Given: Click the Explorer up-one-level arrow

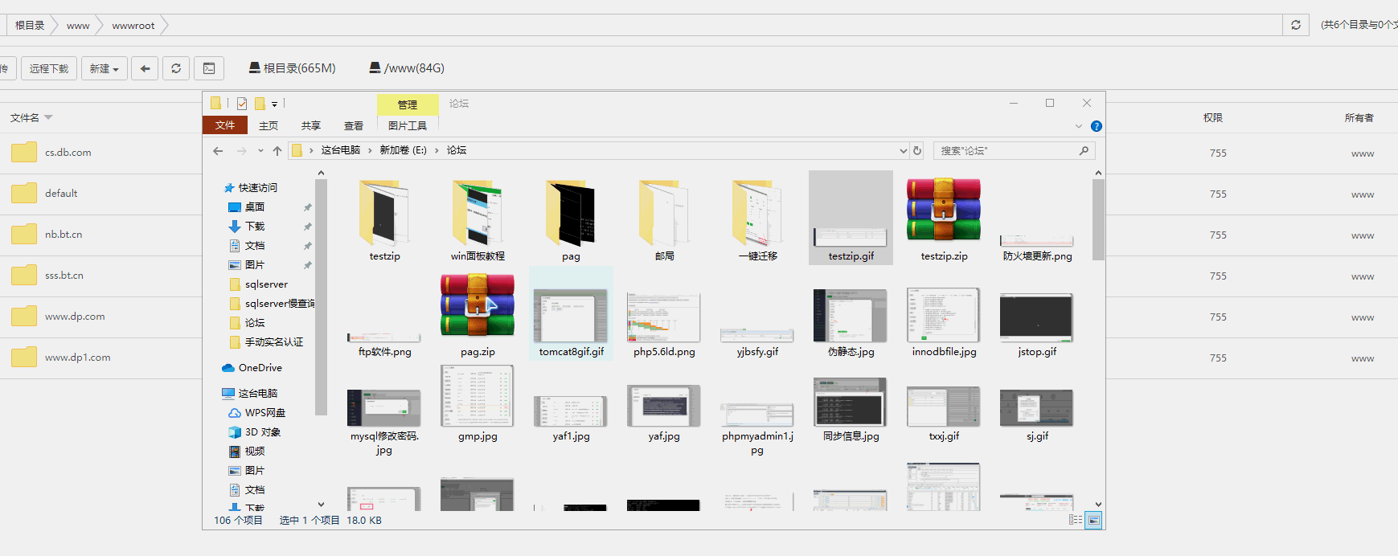Looking at the screenshot, I should pos(277,151).
